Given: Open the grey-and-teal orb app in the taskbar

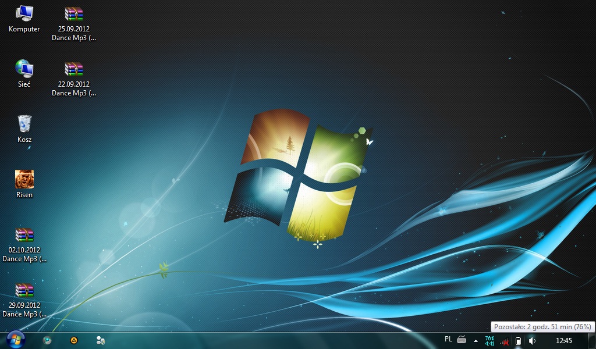Looking at the screenshot, I should click(47, 340).
